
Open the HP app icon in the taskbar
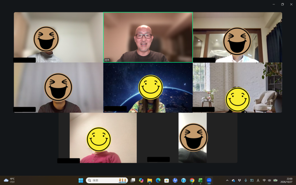(x=175, y=180)
